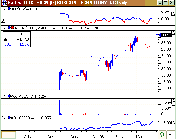Click the 28.00 price axis label
176x139 pixels.
pyautogui.click(x=166, y=43)
